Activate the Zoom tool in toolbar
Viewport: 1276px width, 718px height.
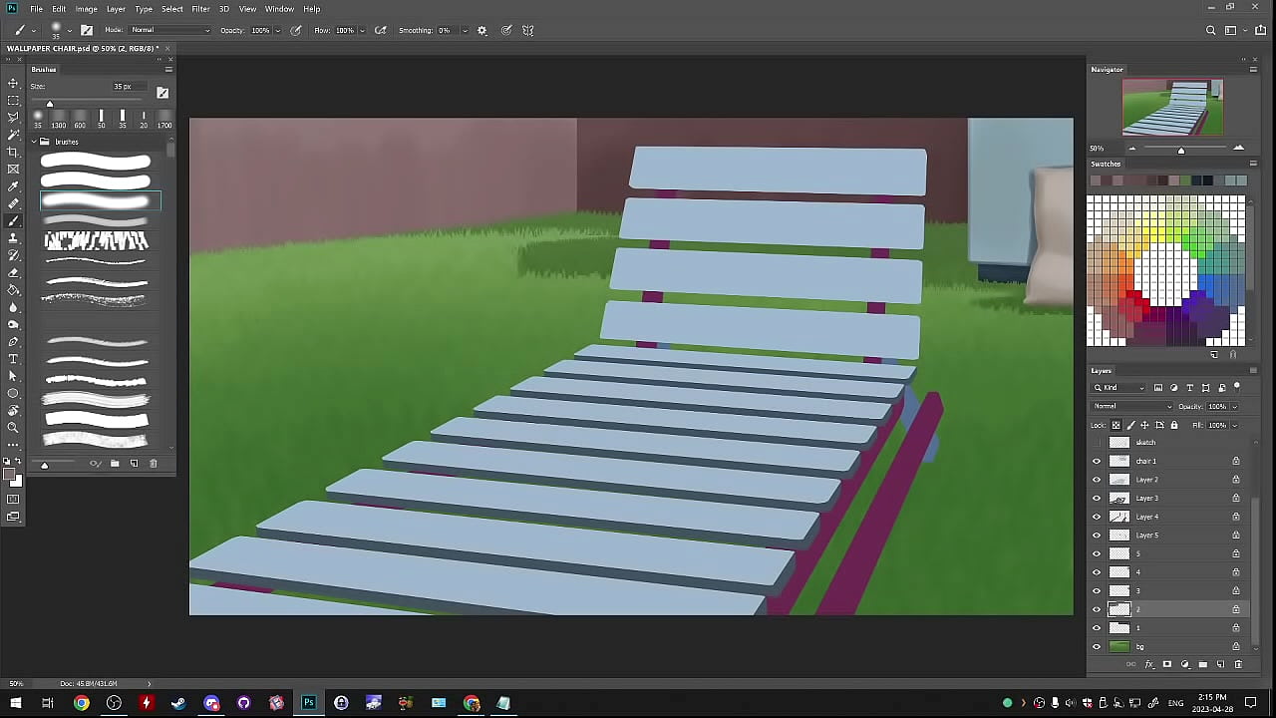[x=13, y=428]
